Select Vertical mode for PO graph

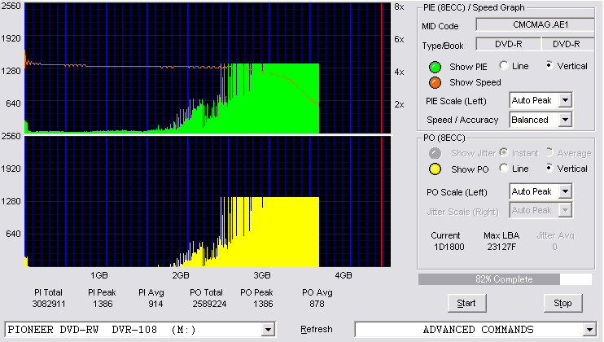[x=549, y=168]
